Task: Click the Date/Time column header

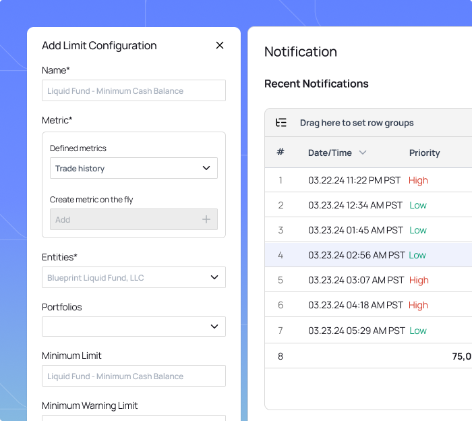Action: (x=330, y=152)
